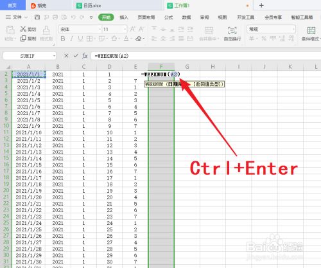The image size is (321, 268).
Task: Click into the formula bar showing =WEEKNUM(A2)
Action: click(205, 56)
